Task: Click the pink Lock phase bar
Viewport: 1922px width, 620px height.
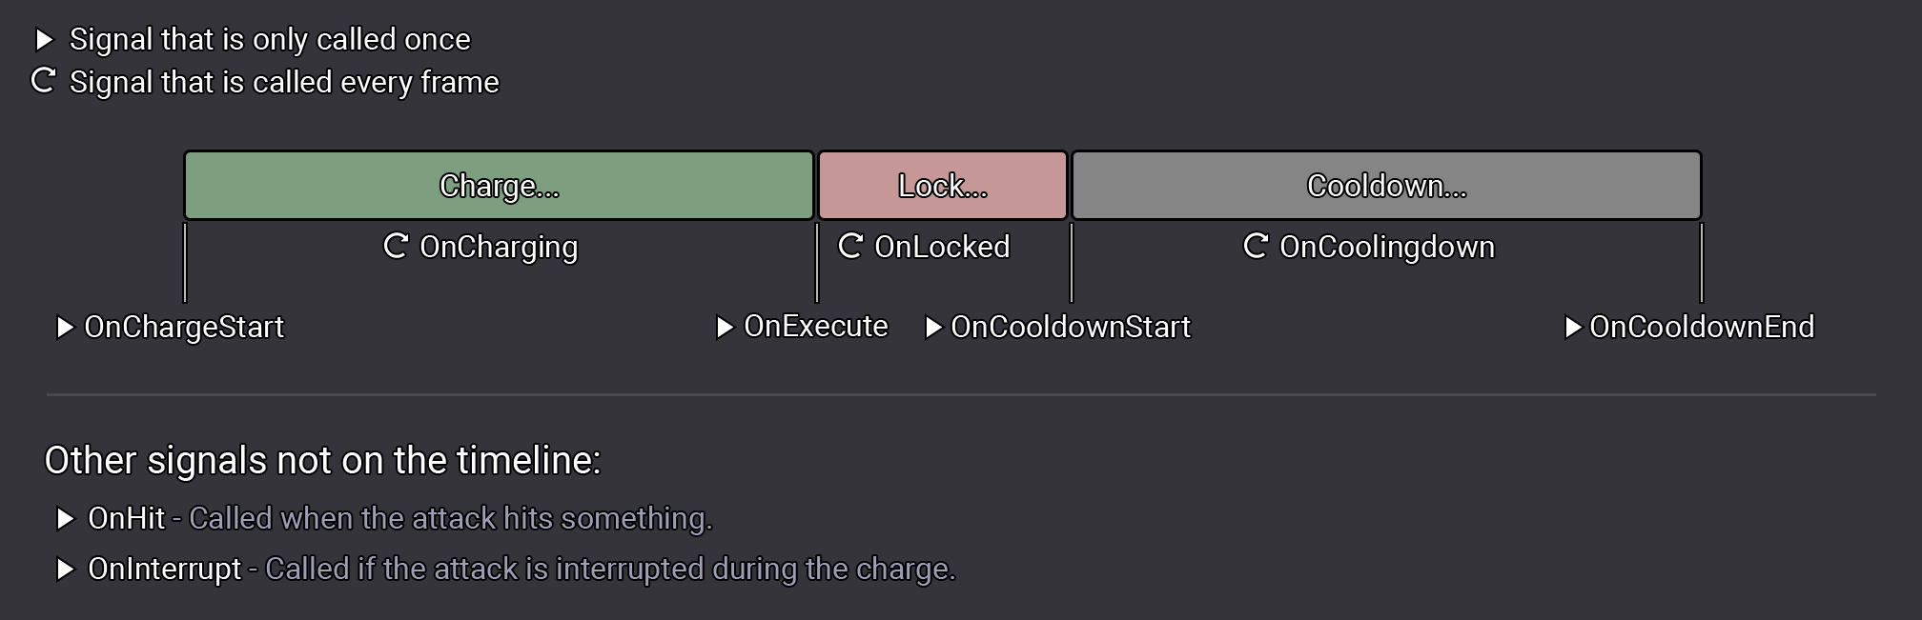Action: click(942, 185)
